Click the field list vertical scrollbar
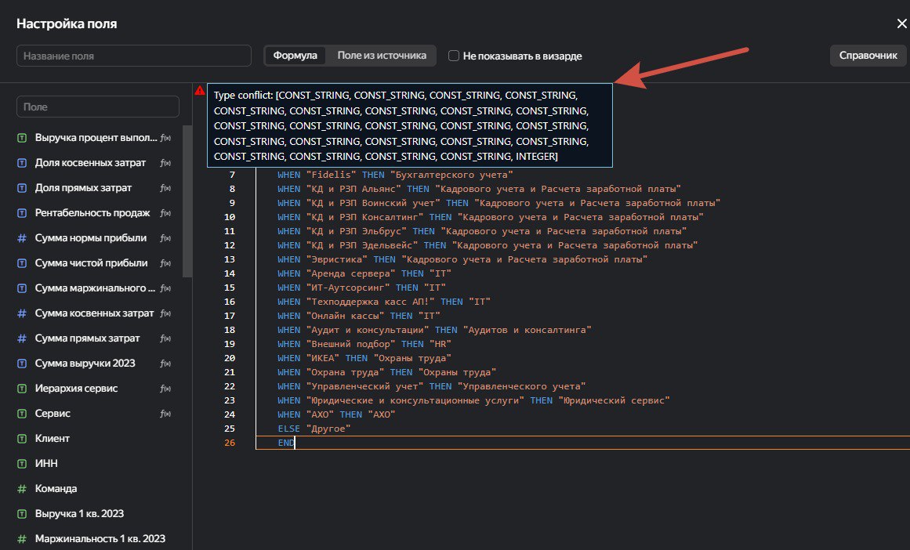910x550 pixels. (187, 201)
